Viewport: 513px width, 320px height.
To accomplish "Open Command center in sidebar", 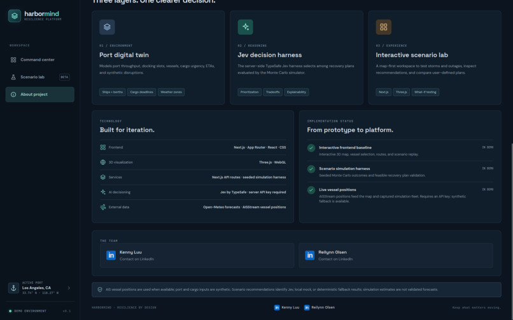I will (x=40, y=60).
